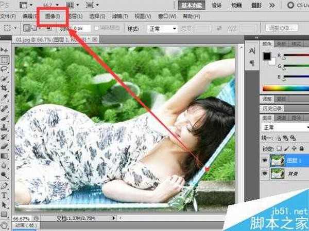Select the Rectangular Marquee tool
The width and height of the screenshot is (309, 231).
[x=5, y=60]
